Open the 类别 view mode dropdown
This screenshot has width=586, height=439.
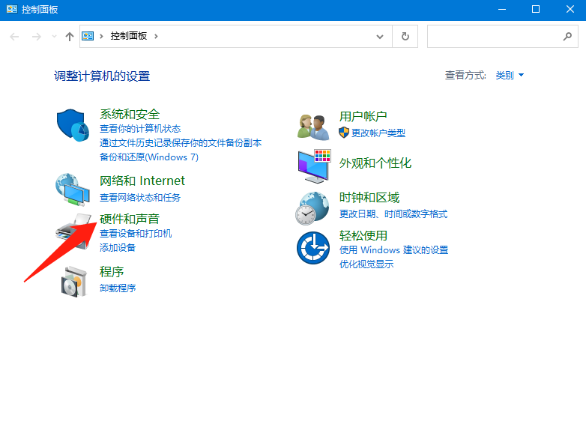click(510, 75)
